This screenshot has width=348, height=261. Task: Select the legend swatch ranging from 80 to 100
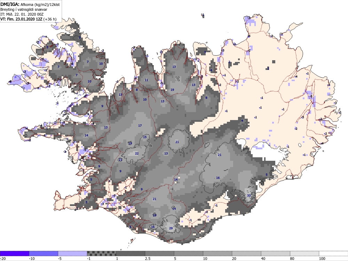click(x=304, y=253)
